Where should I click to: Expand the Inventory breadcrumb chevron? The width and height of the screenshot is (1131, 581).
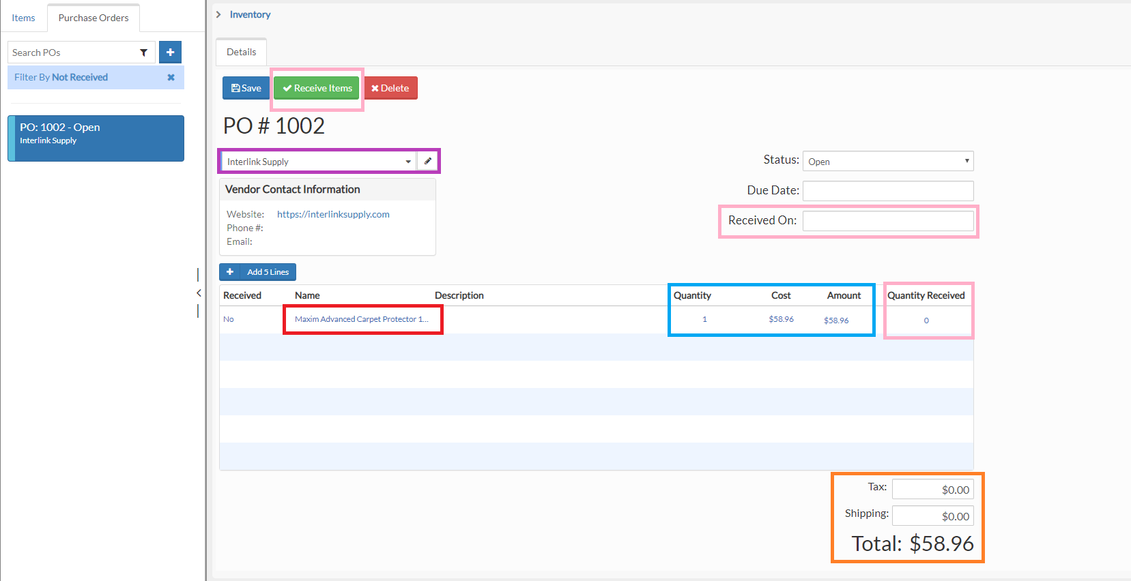[218, 14]
